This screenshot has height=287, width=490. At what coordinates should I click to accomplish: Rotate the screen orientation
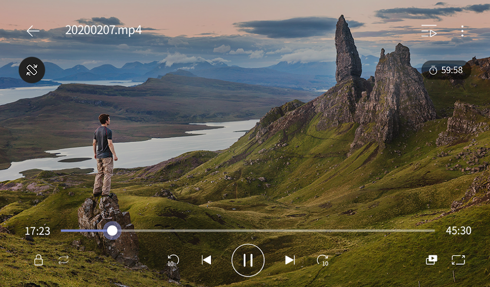coord(33,70)
